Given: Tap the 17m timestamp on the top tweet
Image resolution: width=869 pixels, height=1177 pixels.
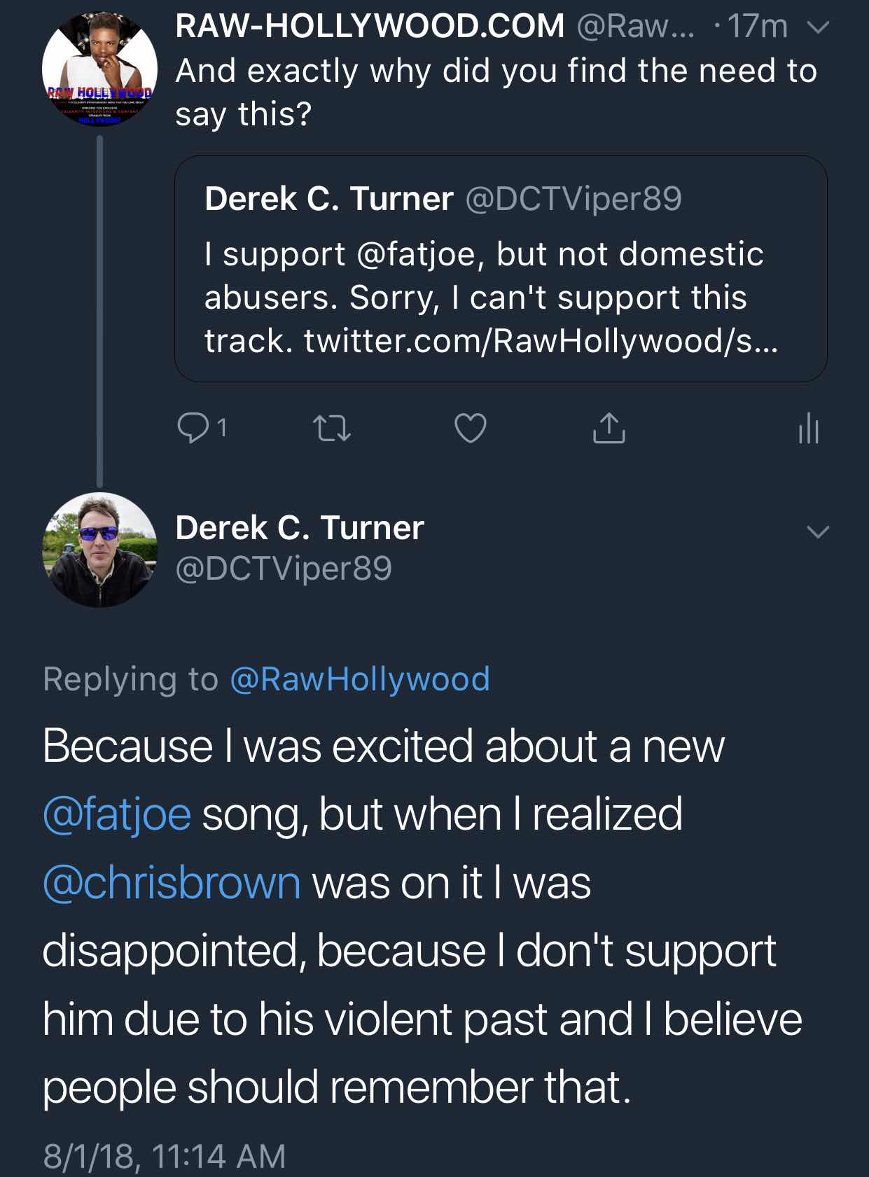Looking at the screenshot, I should coord(758,27).
